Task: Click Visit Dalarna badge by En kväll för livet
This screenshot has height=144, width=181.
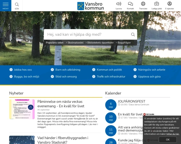Action: tap(149, 114)
